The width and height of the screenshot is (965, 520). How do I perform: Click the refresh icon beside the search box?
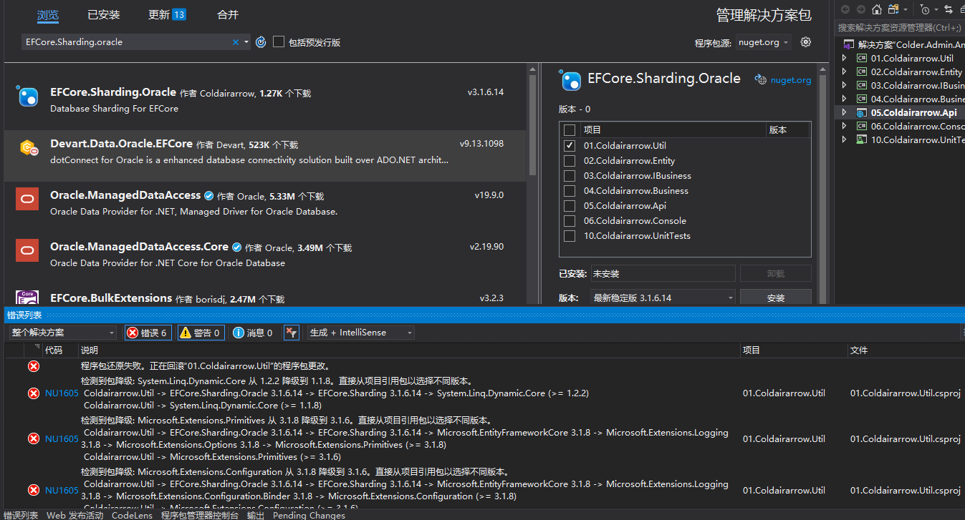pyautogui.click(x=261, y=41)
